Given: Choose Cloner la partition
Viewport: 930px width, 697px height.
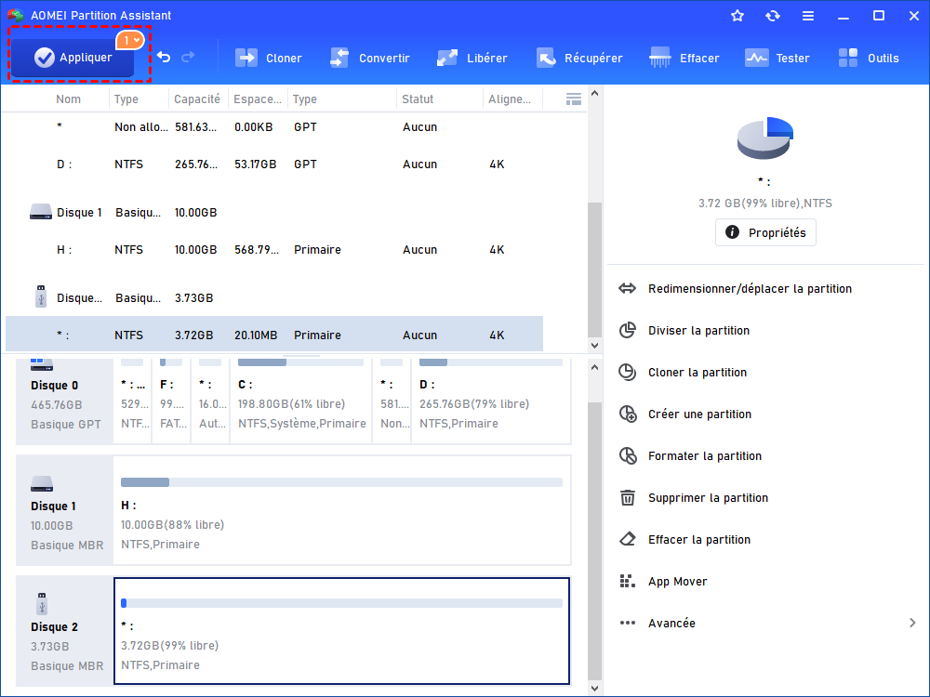Looking at the screenshot, I should (683, 373).
